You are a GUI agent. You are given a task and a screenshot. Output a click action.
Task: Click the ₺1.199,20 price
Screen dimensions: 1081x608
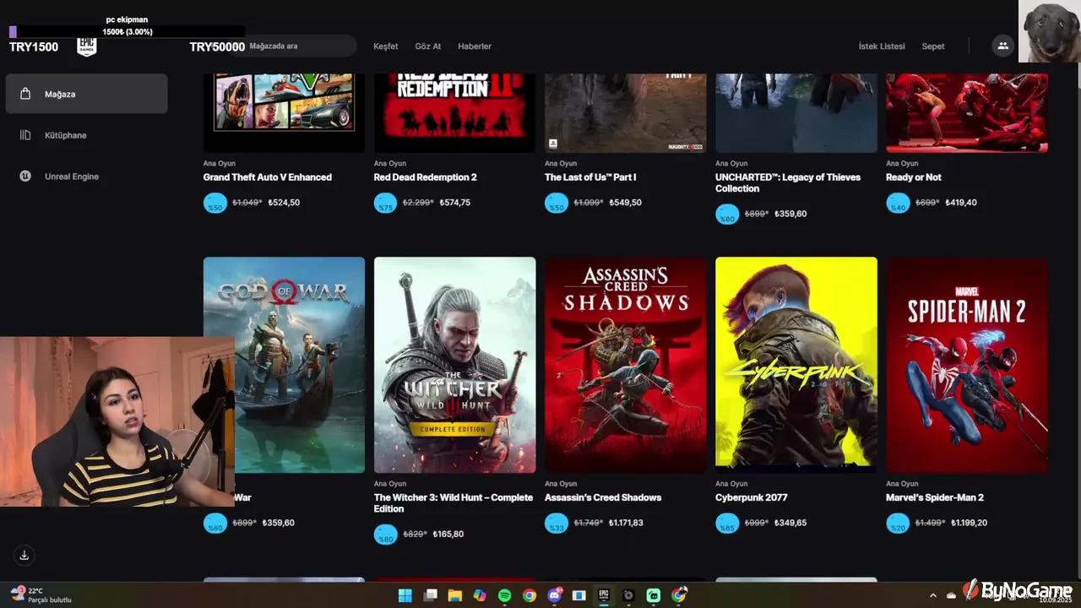(970, 523)
